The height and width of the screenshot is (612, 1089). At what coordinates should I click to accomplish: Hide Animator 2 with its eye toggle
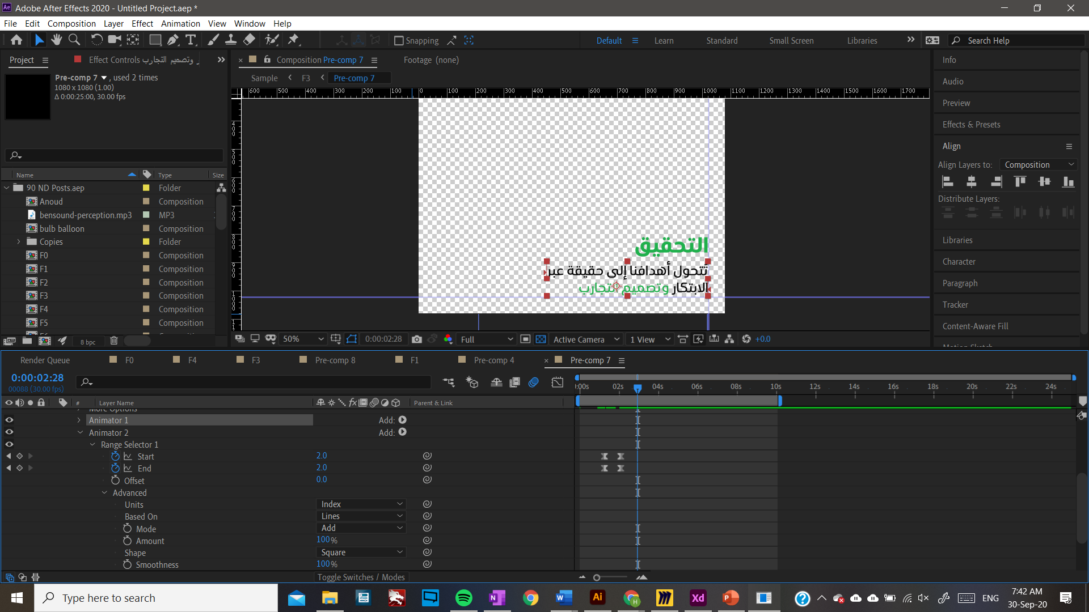[9, 432]
